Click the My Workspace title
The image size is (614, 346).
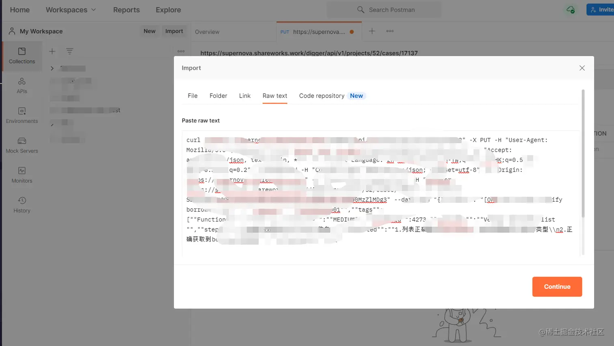coord(41,31)
